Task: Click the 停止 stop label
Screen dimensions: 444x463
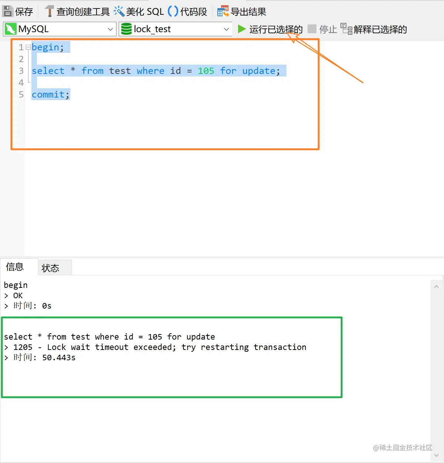Action: tap(328, 30)
